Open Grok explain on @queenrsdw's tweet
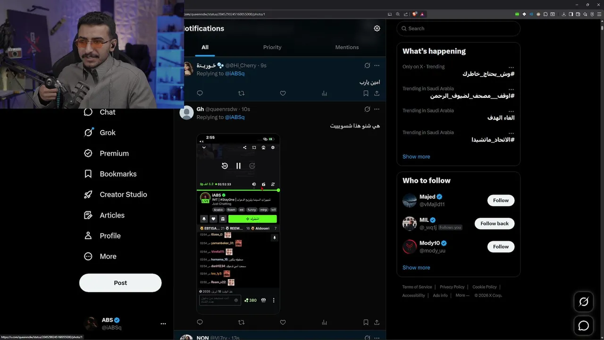The image size is (604, 340). coord(367,109)
